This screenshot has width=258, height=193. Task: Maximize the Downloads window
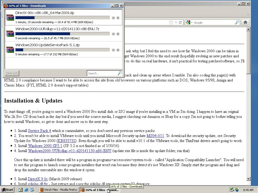pos(116,6)
